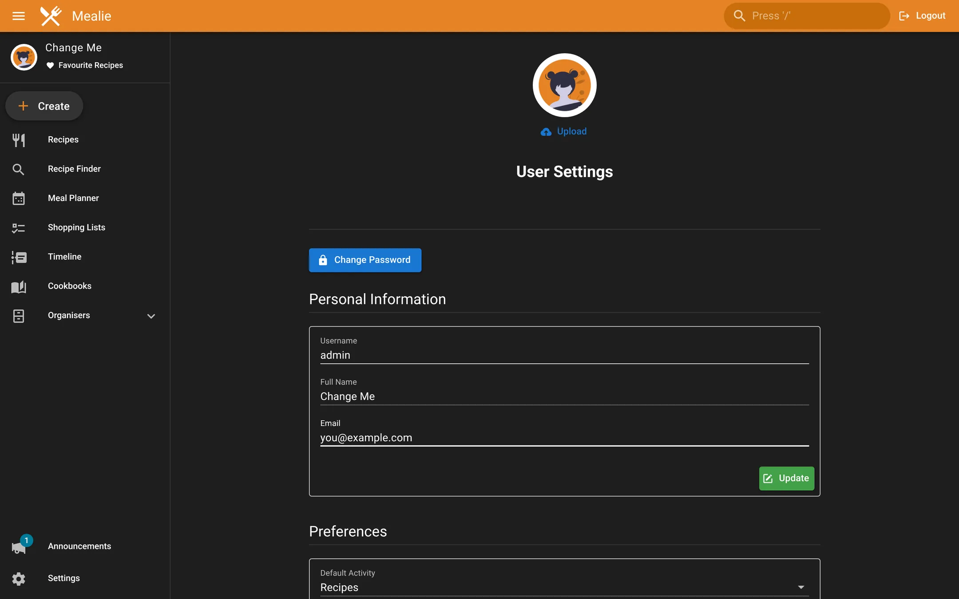Screen dimensions: 959x599
Task: Click the Logout text
Action: coord(931,16)
